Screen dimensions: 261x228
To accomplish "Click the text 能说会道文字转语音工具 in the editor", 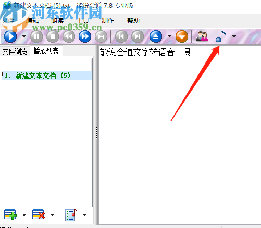I will [x=145, y=52].
